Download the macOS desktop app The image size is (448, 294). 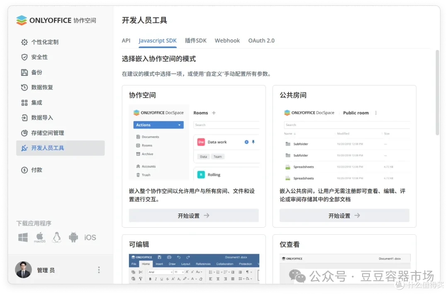click(40, 238)
